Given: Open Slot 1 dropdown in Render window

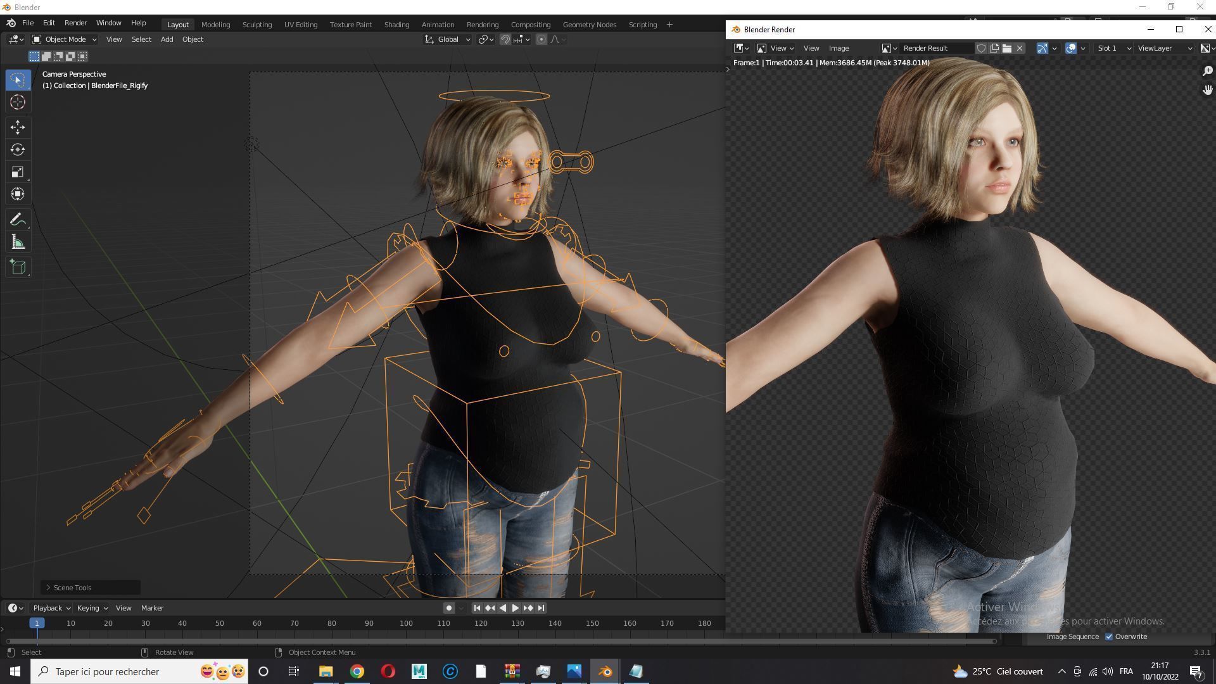Looking at the screenshot, I should tap(1113, 48).
